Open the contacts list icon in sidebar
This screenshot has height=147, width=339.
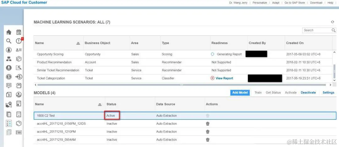pyautogui.click(x=19, y=50)
